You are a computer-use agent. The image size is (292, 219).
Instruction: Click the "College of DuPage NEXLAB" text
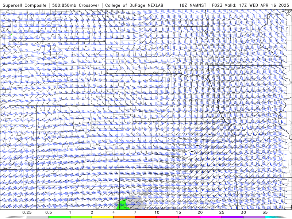click(134, 5)
